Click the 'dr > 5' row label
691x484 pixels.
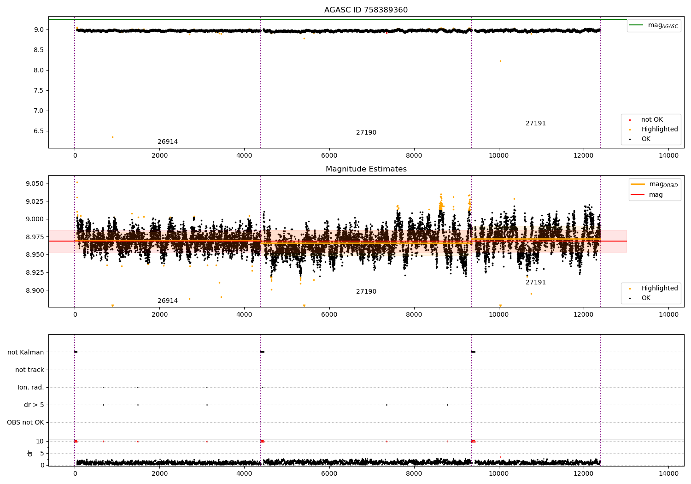pos(34,405)
